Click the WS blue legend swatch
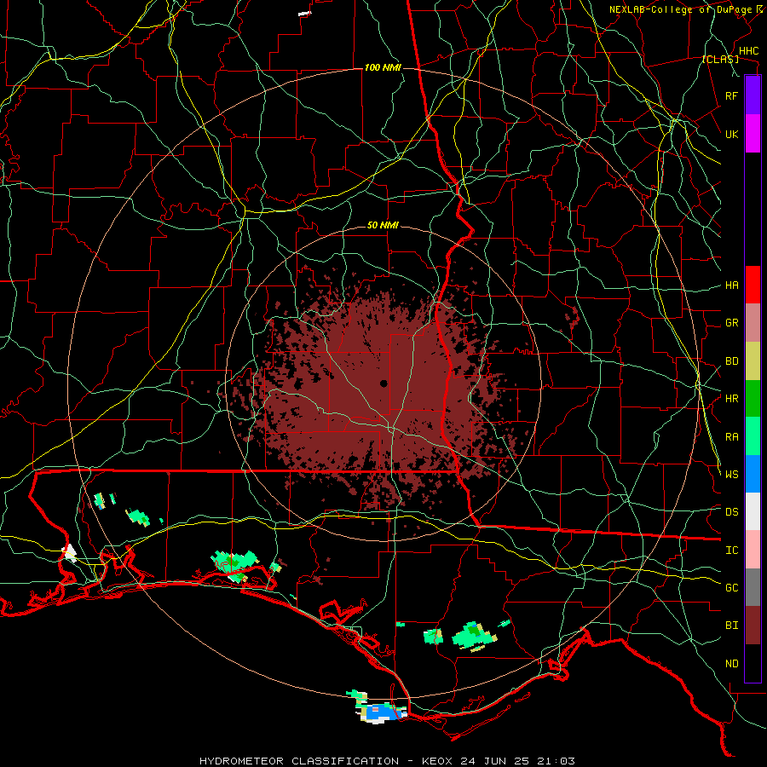 [753, 474]
